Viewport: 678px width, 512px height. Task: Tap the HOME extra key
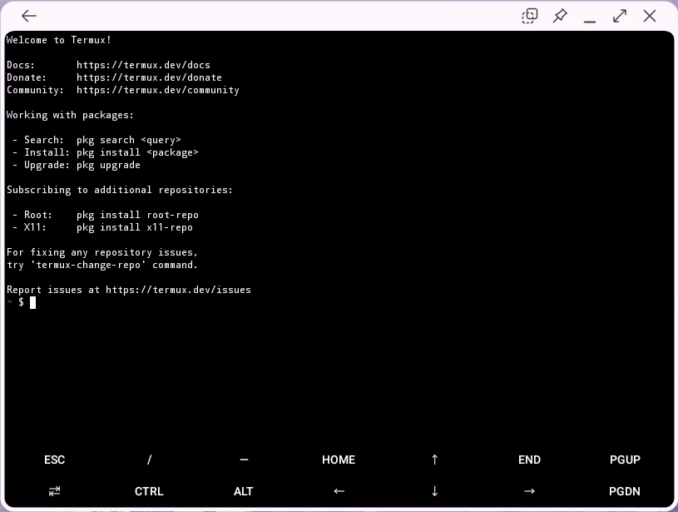pos(339,460)
